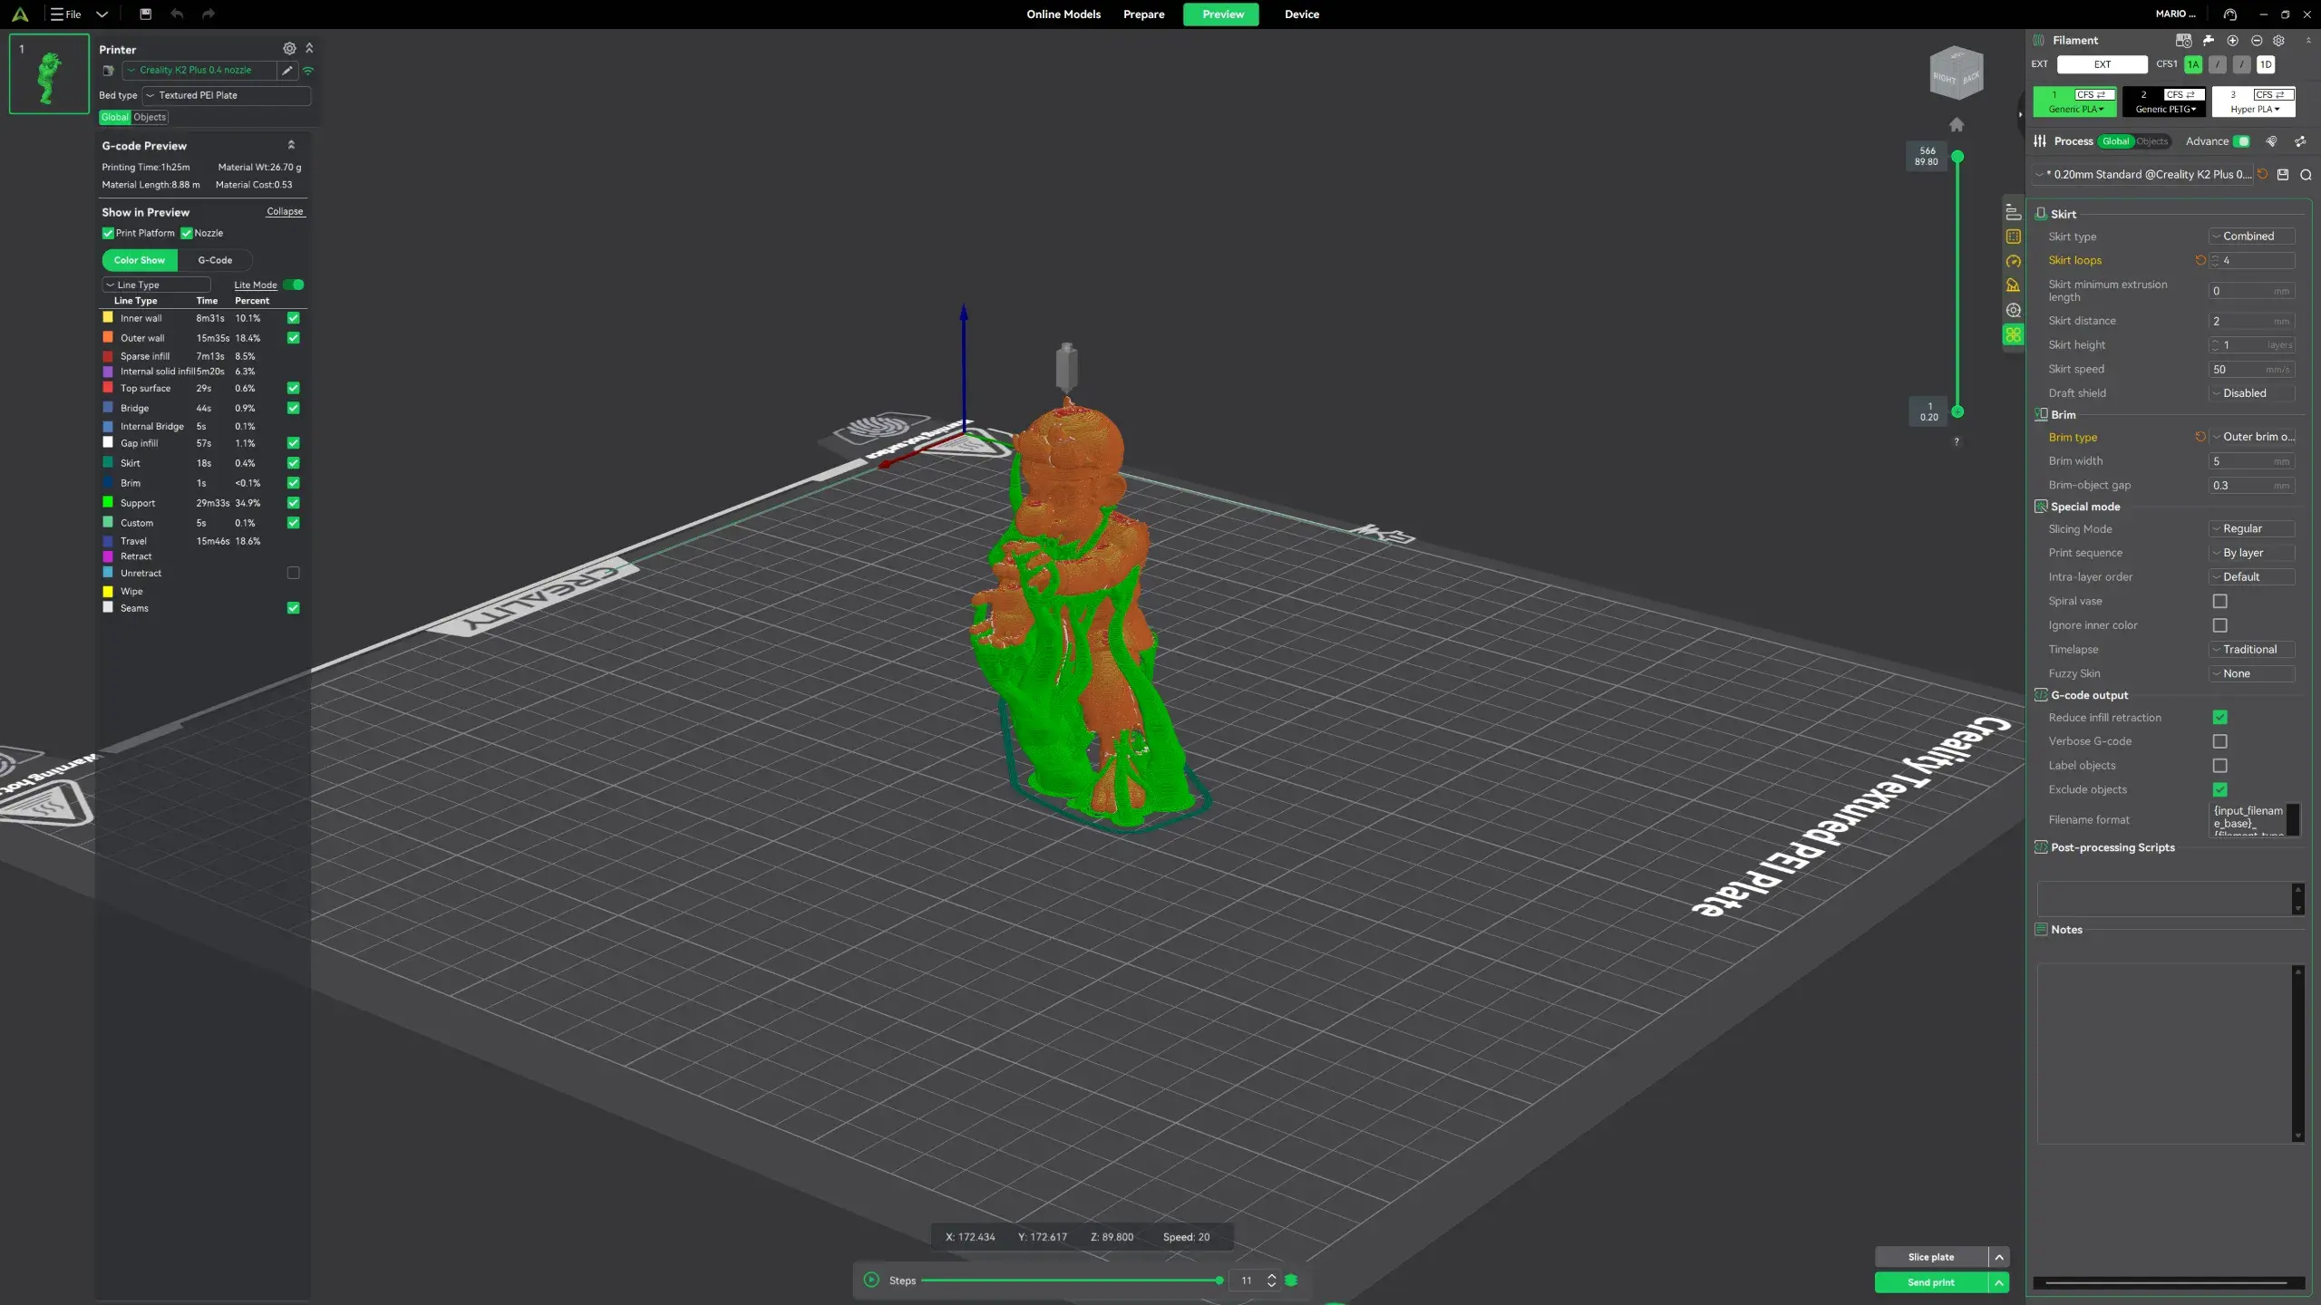Open the Strength process tab (yellow square icon)

click(2013, 237)
